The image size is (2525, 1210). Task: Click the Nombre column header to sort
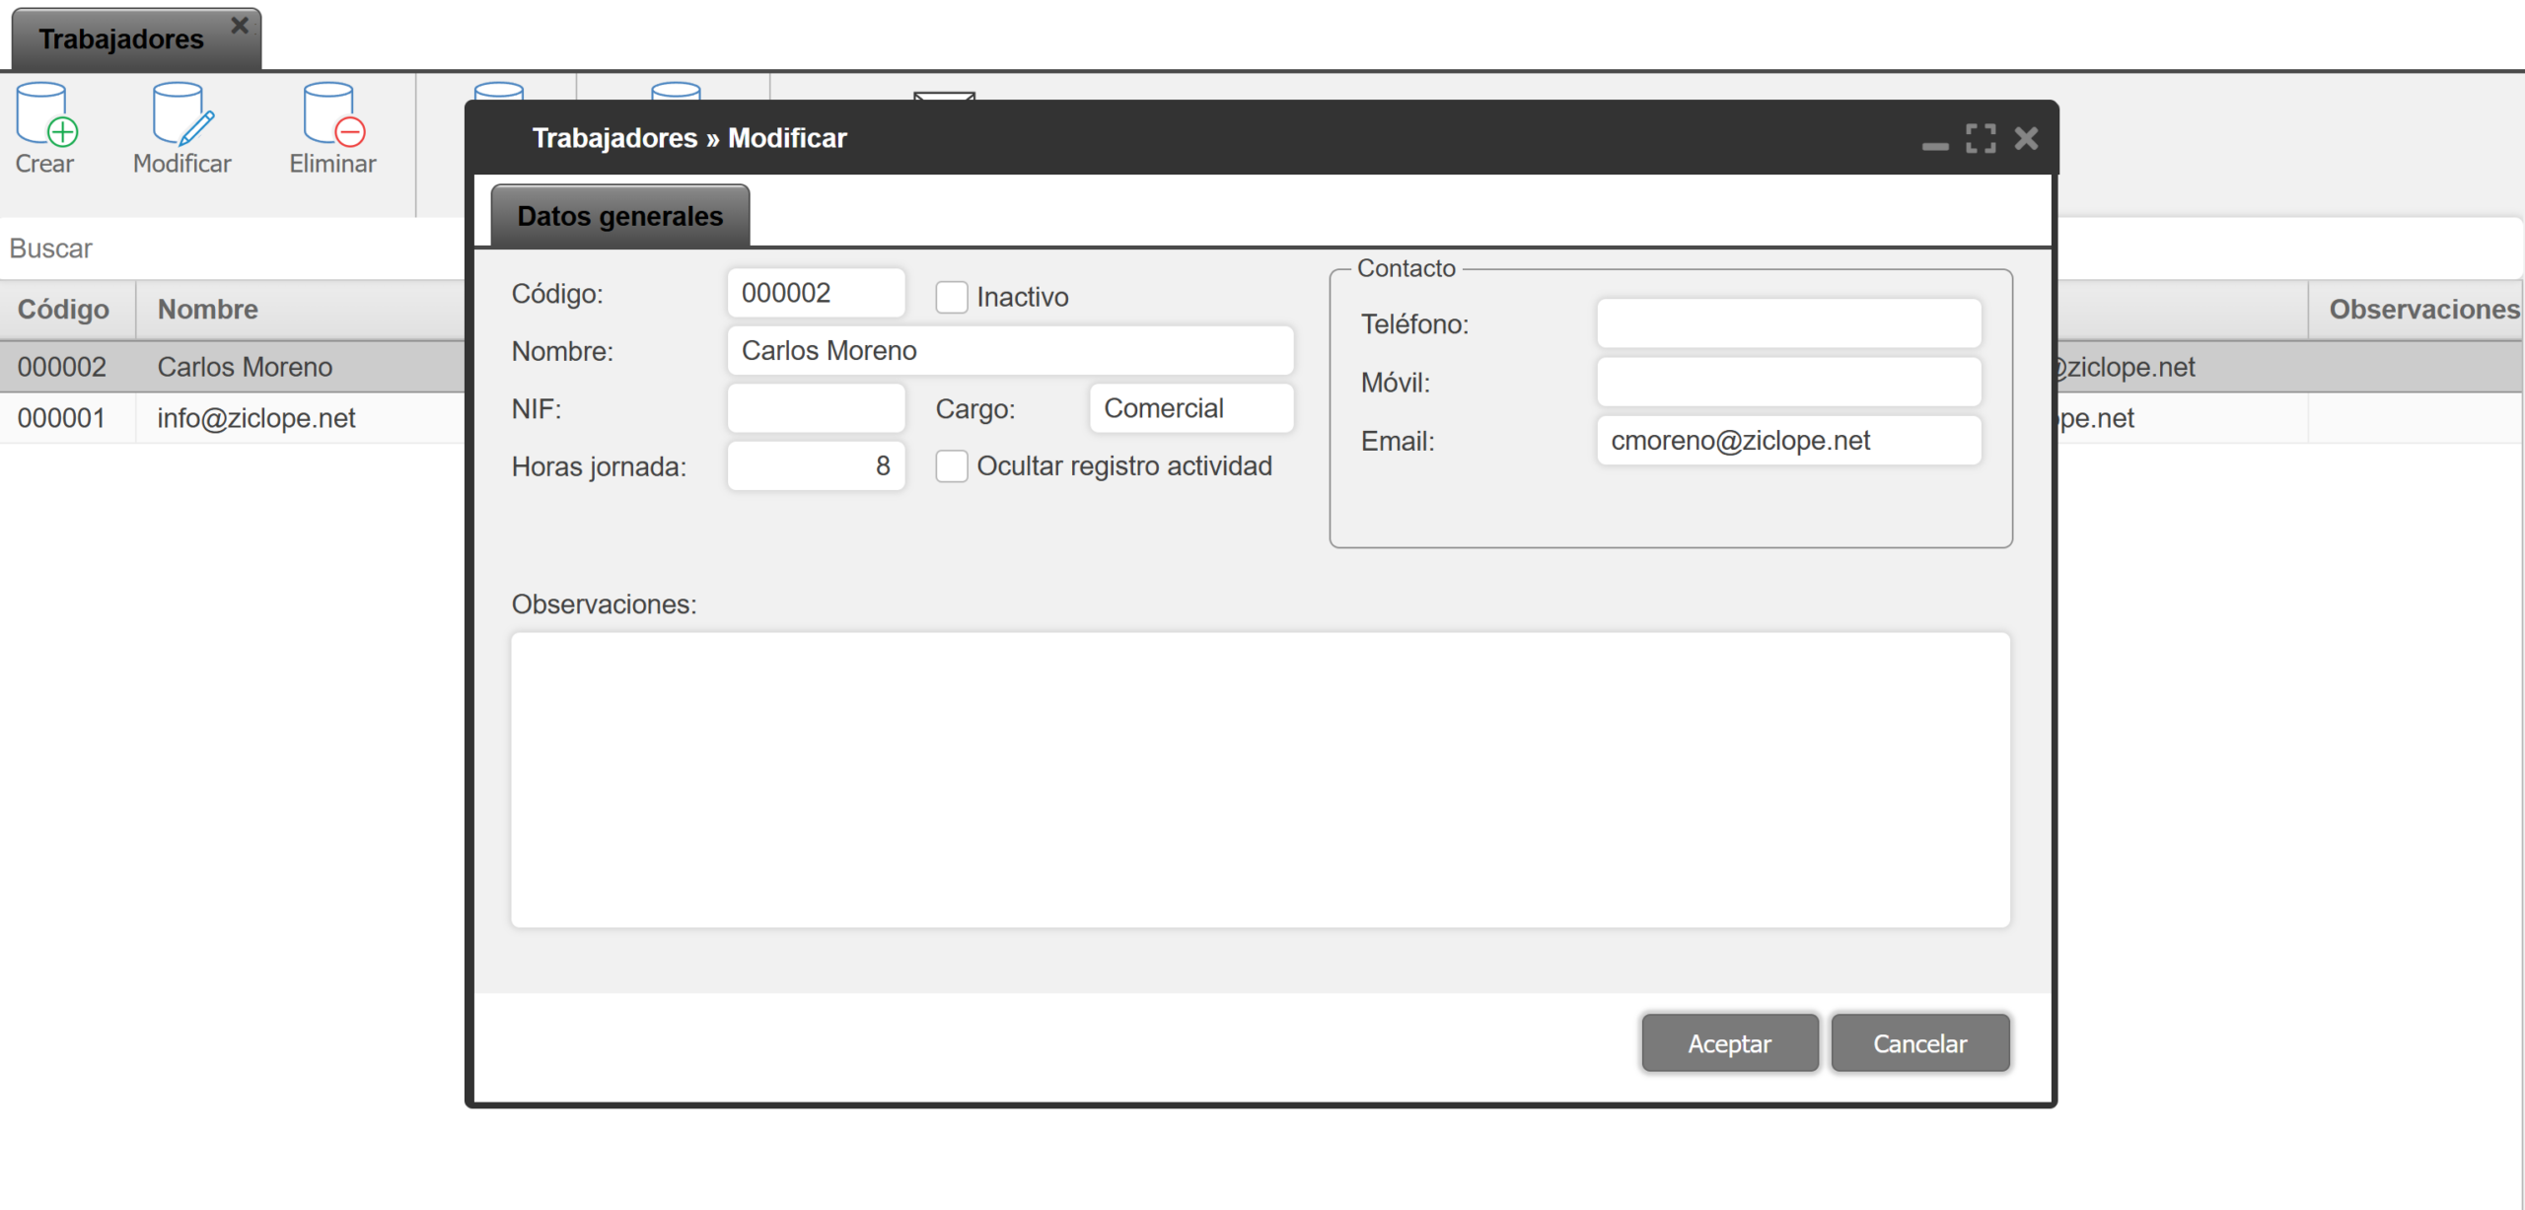coord(207,309)
